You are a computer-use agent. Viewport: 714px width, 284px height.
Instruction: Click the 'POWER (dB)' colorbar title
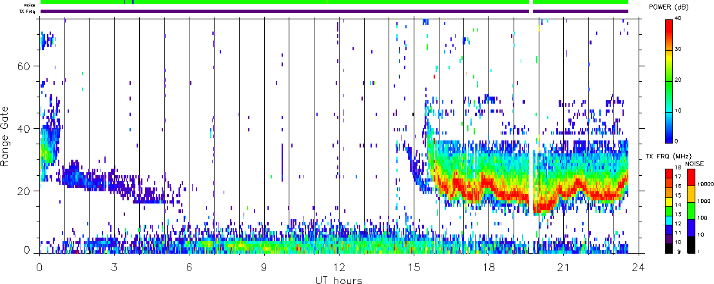tap(668, 7)
